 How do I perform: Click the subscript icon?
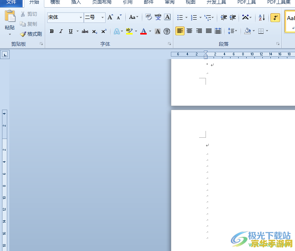coord(94,31)
